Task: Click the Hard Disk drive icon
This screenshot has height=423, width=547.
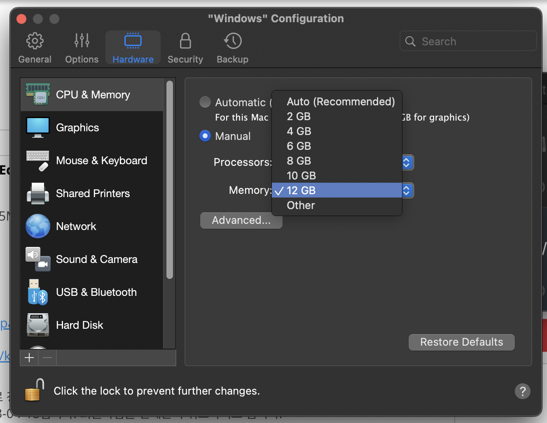Action: [38, 325]
